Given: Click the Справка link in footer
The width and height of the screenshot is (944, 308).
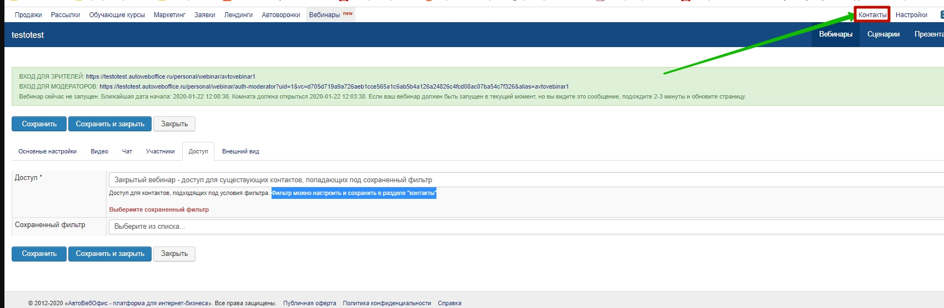Looking at the screenshot, I should tap(449, 303).
